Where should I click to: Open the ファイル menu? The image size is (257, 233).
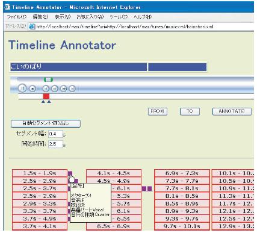(16, 17)
